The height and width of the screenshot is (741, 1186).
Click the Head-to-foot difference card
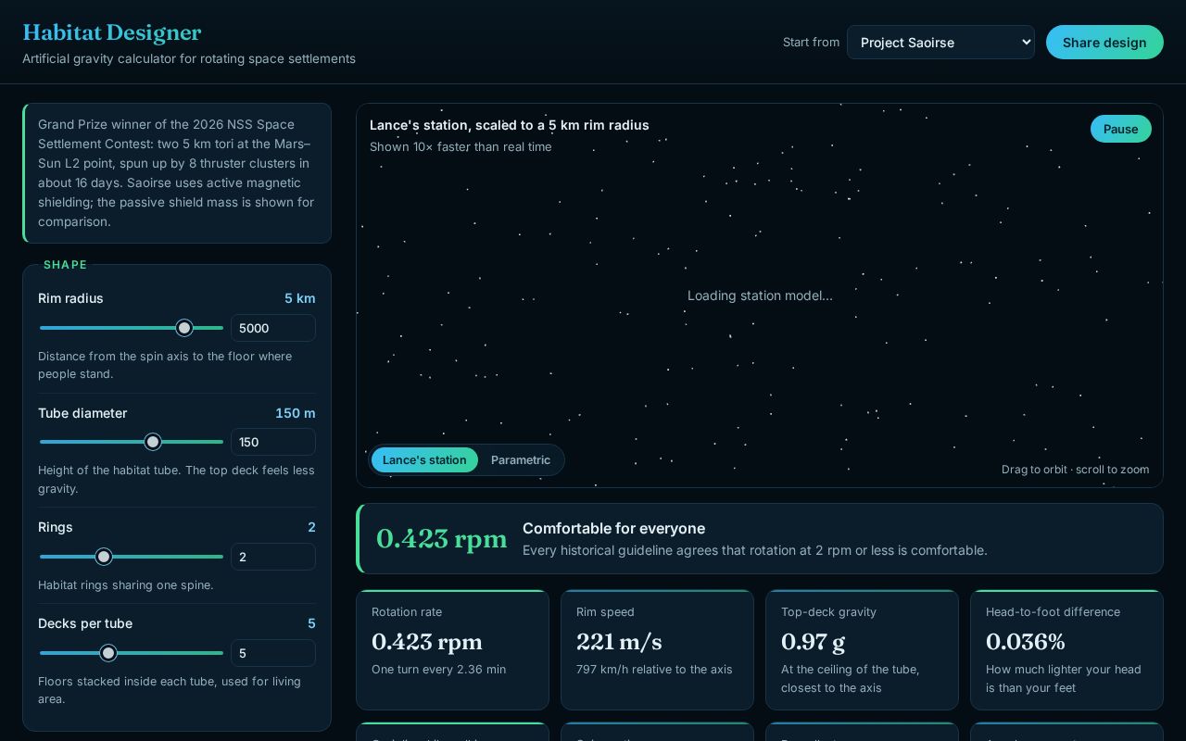pos(1066,650)
